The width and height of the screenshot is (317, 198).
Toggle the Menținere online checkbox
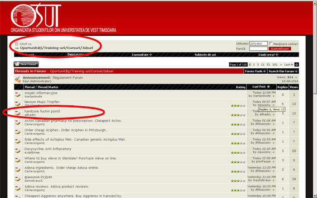pyautogui.click(x=271, y=43)
